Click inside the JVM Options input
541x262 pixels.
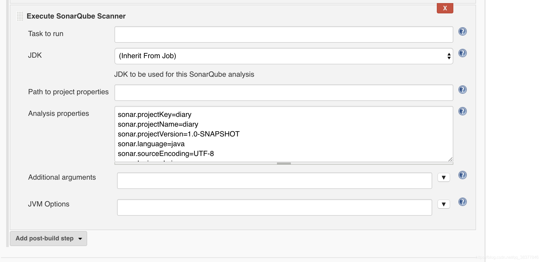click(274, 207)
